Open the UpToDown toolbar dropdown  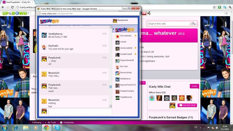(x=28, y=13)
